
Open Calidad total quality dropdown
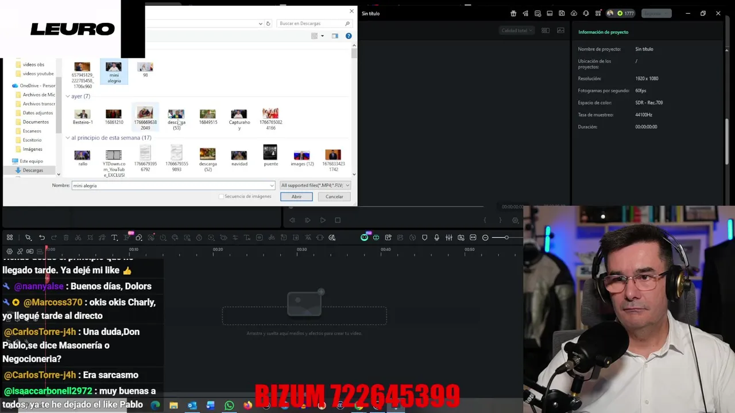tap(517, 30)
